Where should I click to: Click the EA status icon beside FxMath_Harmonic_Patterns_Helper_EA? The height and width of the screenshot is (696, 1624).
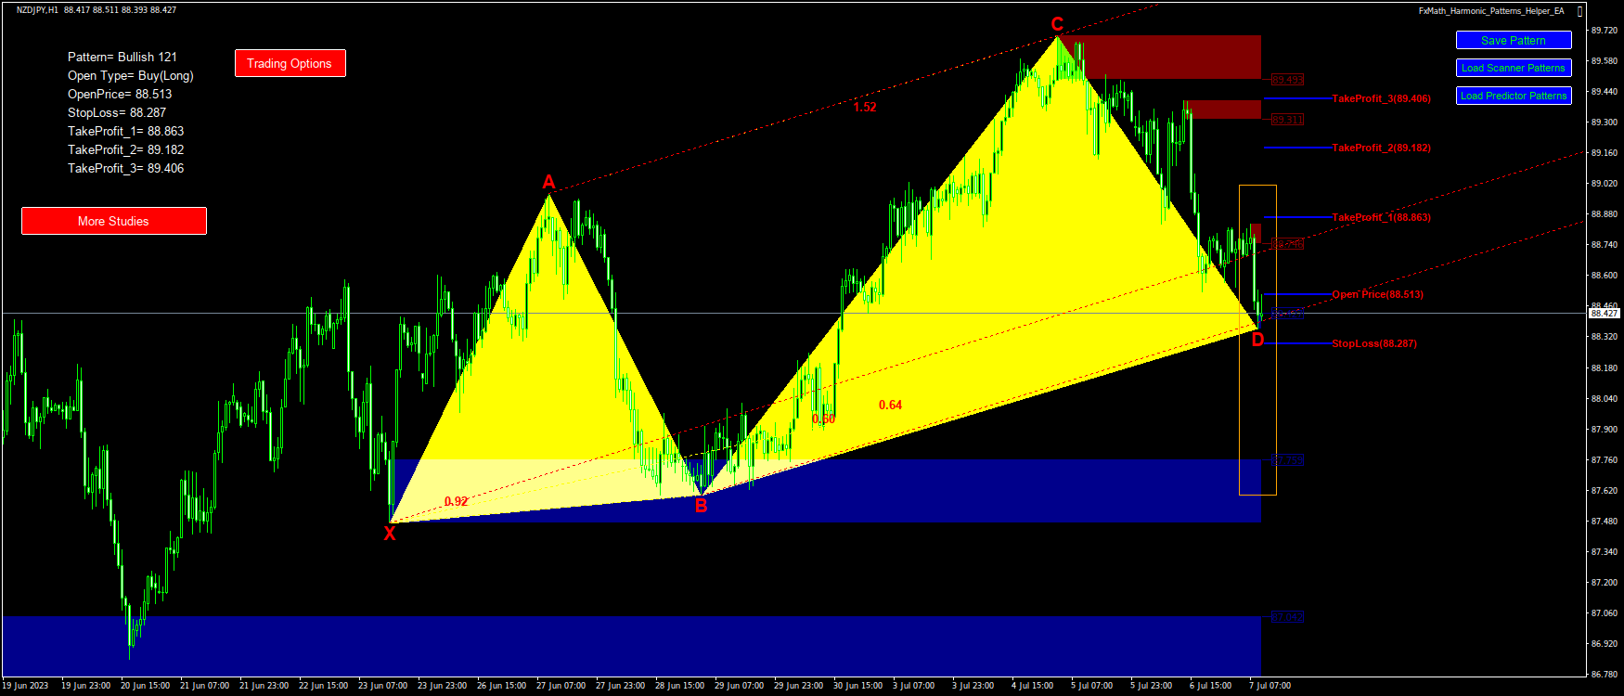[x=1579, y=11]
